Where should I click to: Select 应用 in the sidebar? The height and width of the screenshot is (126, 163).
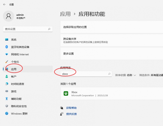pos(28,69)
